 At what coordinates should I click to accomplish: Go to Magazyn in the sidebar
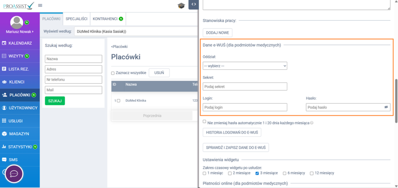(19, 134)
